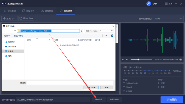This screenshot has height=104, width=185.
Task: Close the 浏览文件夹 dialog
Action: pyautogui.click(x=113, y=26)
